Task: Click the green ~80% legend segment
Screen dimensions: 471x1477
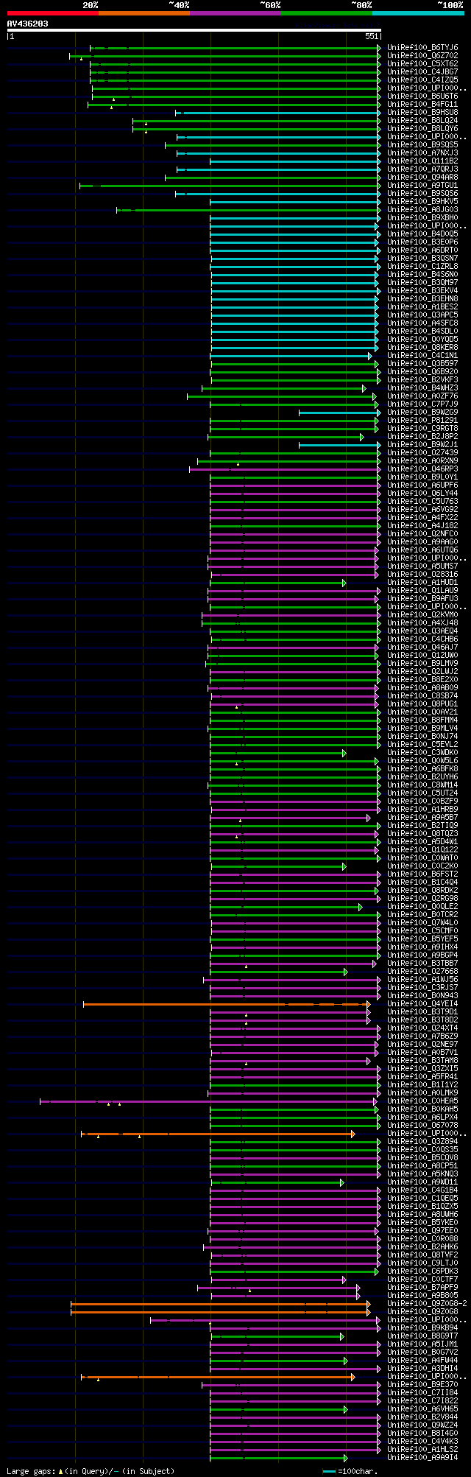Action: pyautogui.click(x=326, y=13)
